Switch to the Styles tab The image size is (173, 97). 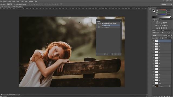161,19
